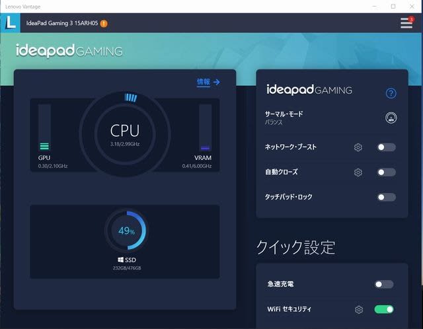Change thermal mode via its round icon
Image resolution: width=423 pixels, height=329 pixels.
click(x=391, y=118)
